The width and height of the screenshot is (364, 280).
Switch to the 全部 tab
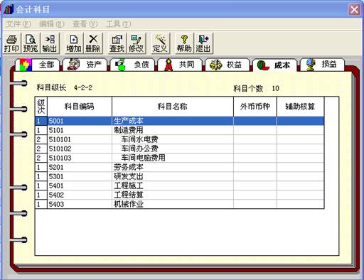click(37, 65)
